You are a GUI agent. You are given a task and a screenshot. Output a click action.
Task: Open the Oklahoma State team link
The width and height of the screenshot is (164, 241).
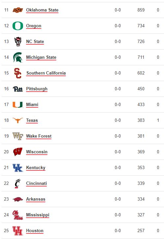42,10
